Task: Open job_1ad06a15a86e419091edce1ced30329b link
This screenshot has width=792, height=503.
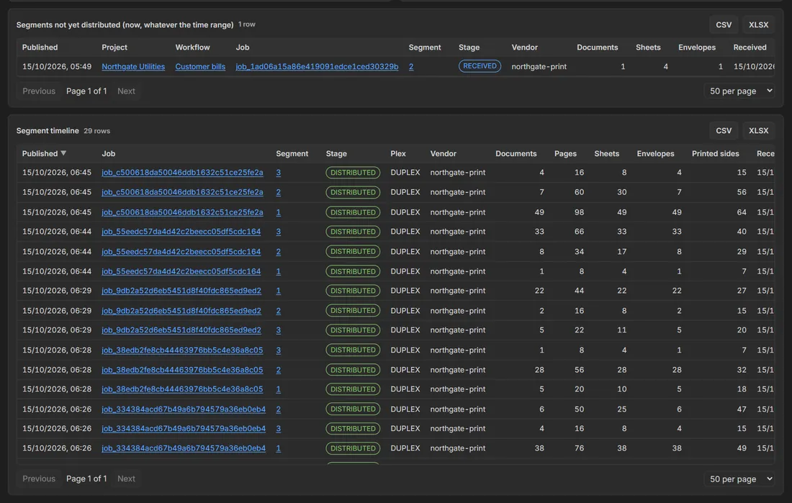Action: [317, 67]
